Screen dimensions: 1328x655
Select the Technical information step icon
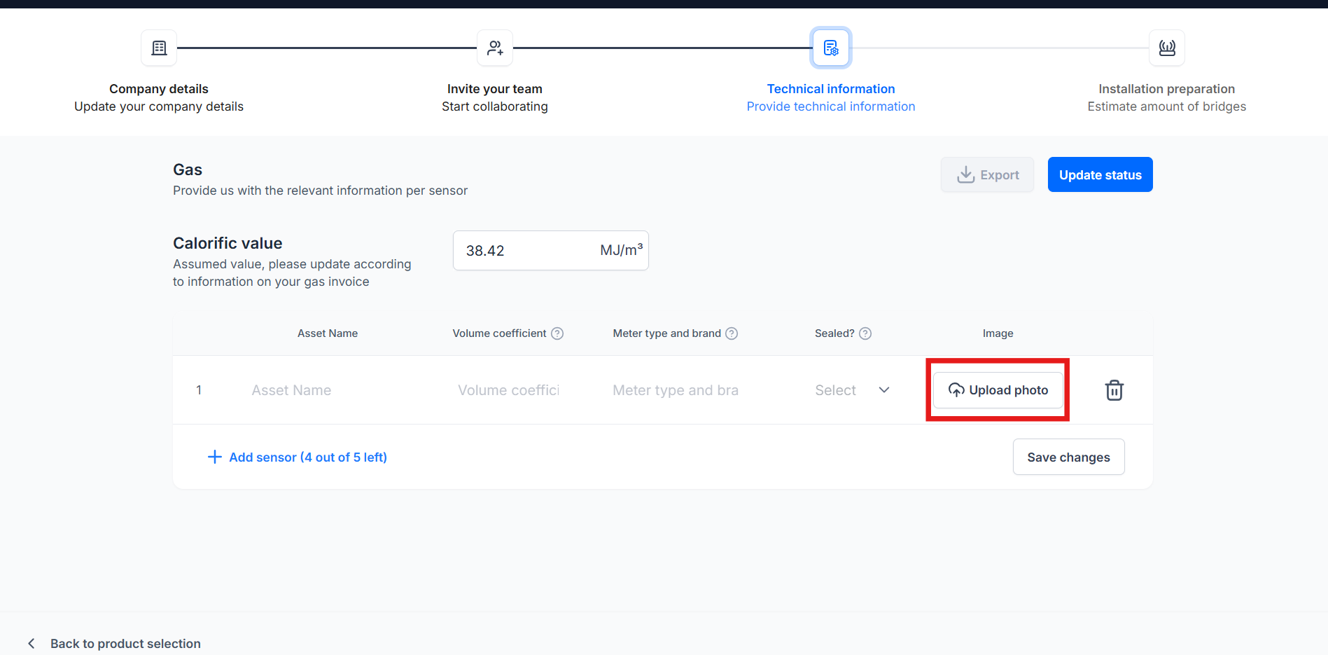point(831,48)
